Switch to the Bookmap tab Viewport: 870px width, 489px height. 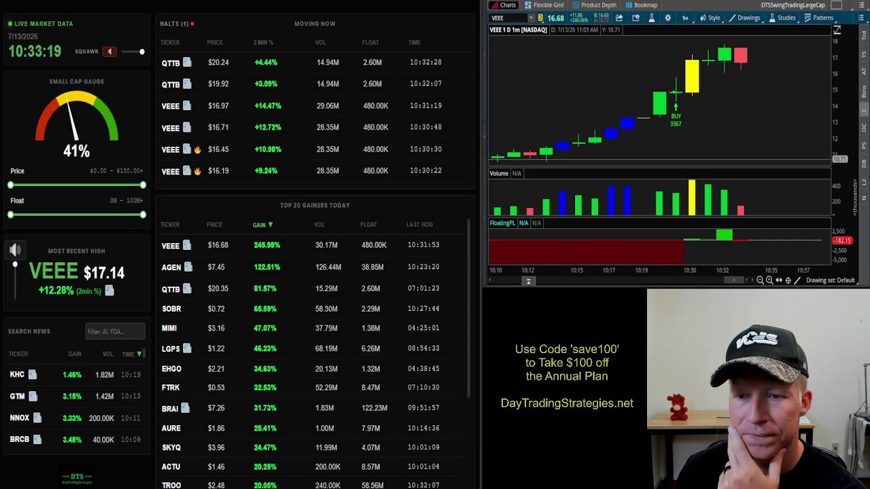point(640,5)
